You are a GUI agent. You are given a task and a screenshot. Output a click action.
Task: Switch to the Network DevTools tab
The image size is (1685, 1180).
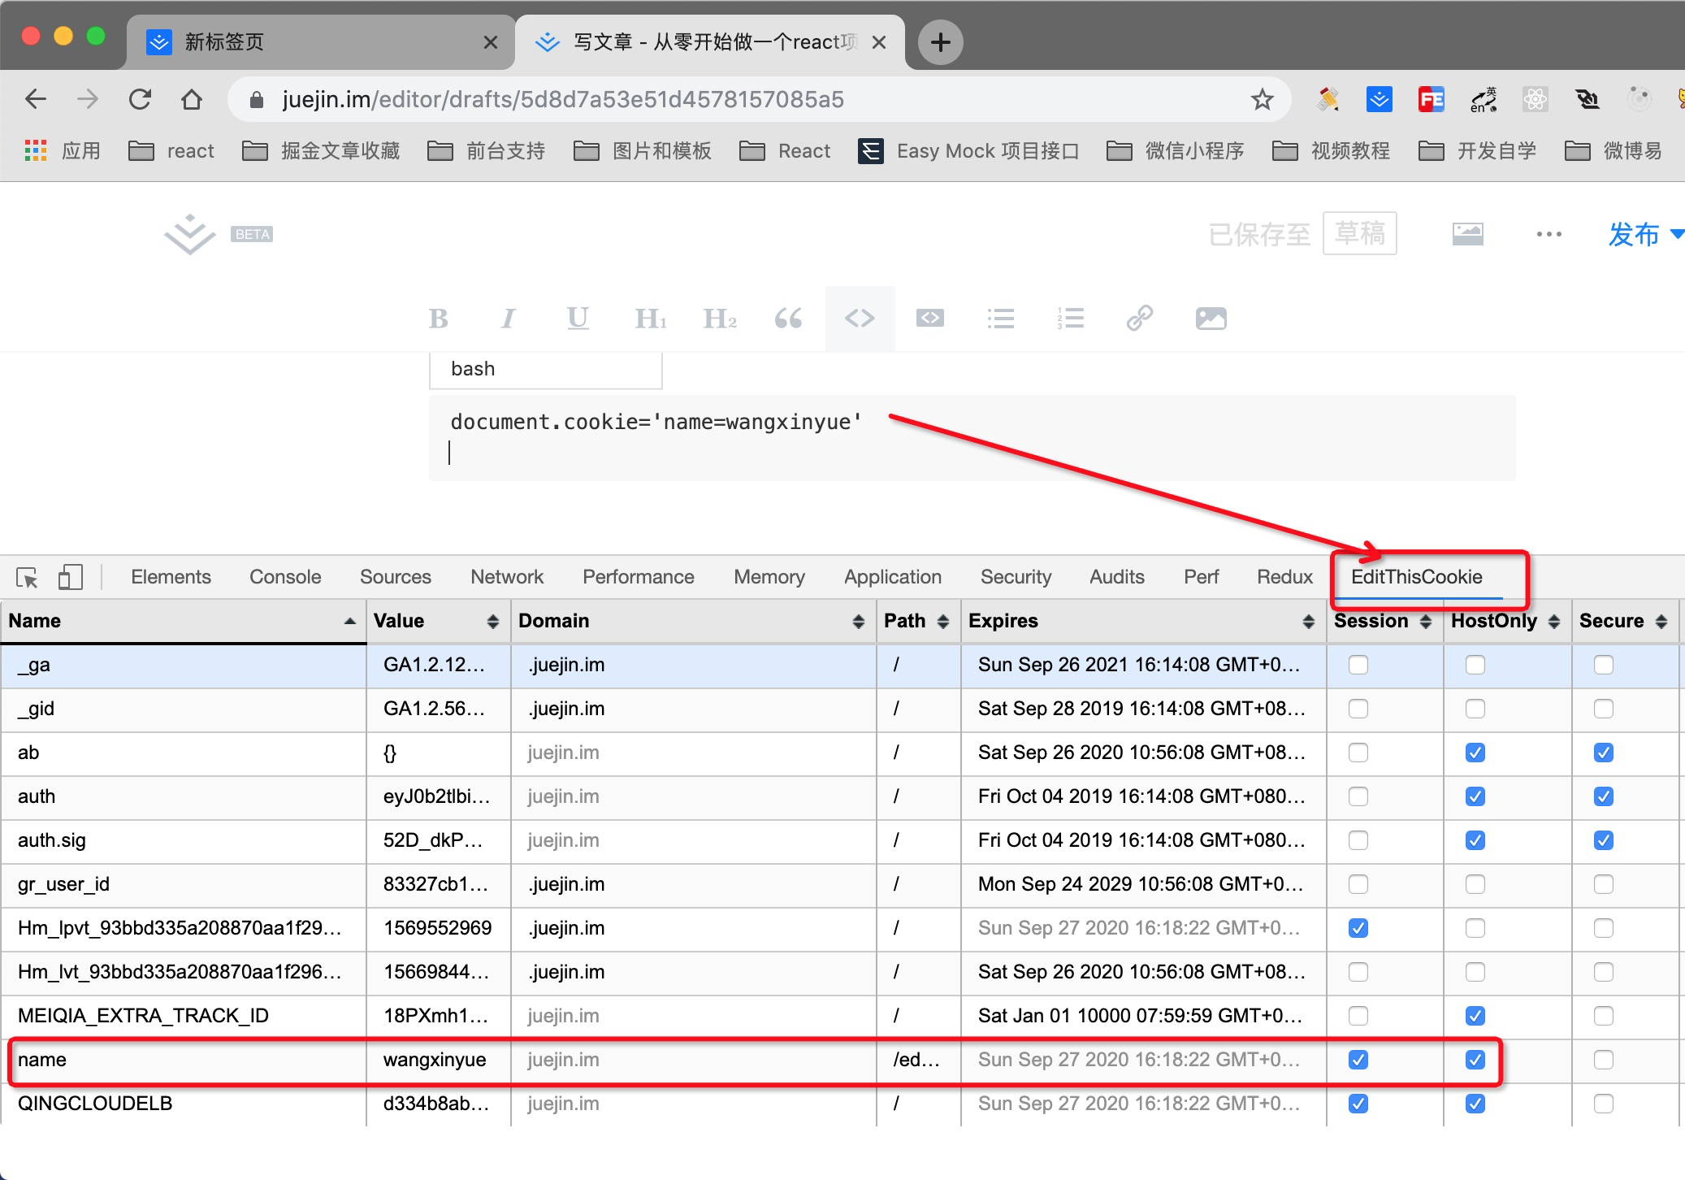[506, 577]
